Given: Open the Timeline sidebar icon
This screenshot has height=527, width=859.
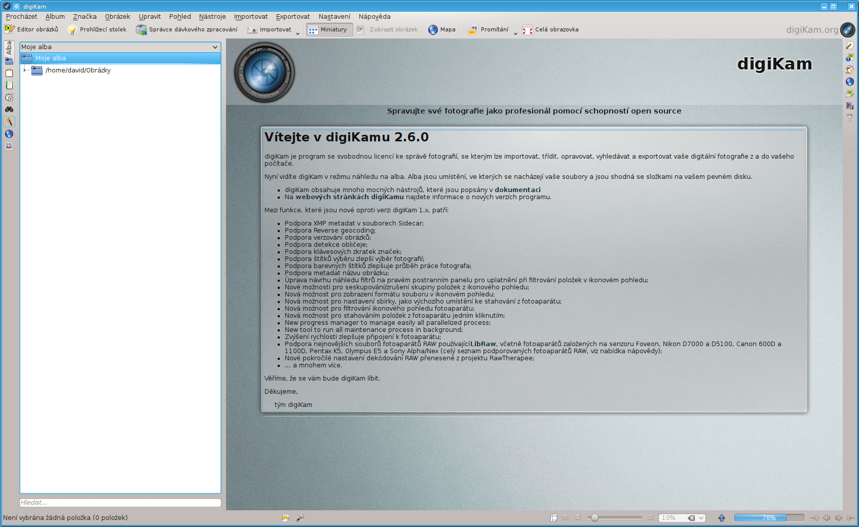Looking at the screenshot, I should click(x=9, y=97).
